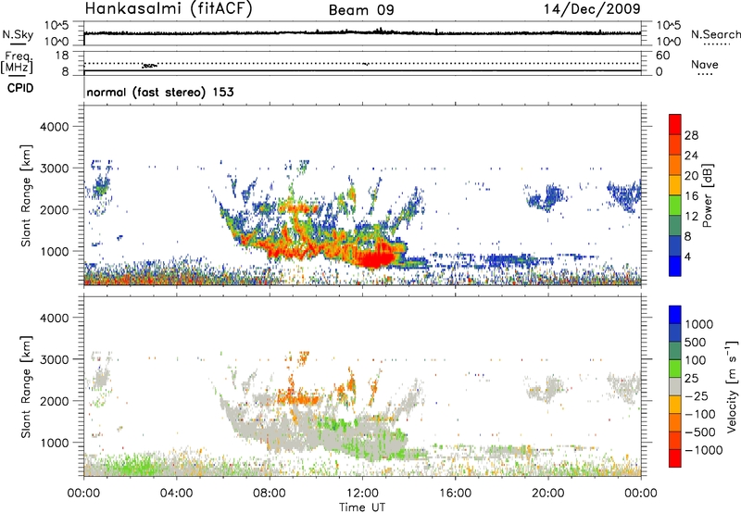Click the "Nave" legend label
The height and width of the screenshot is (513, 741).
tap(705, 64)
